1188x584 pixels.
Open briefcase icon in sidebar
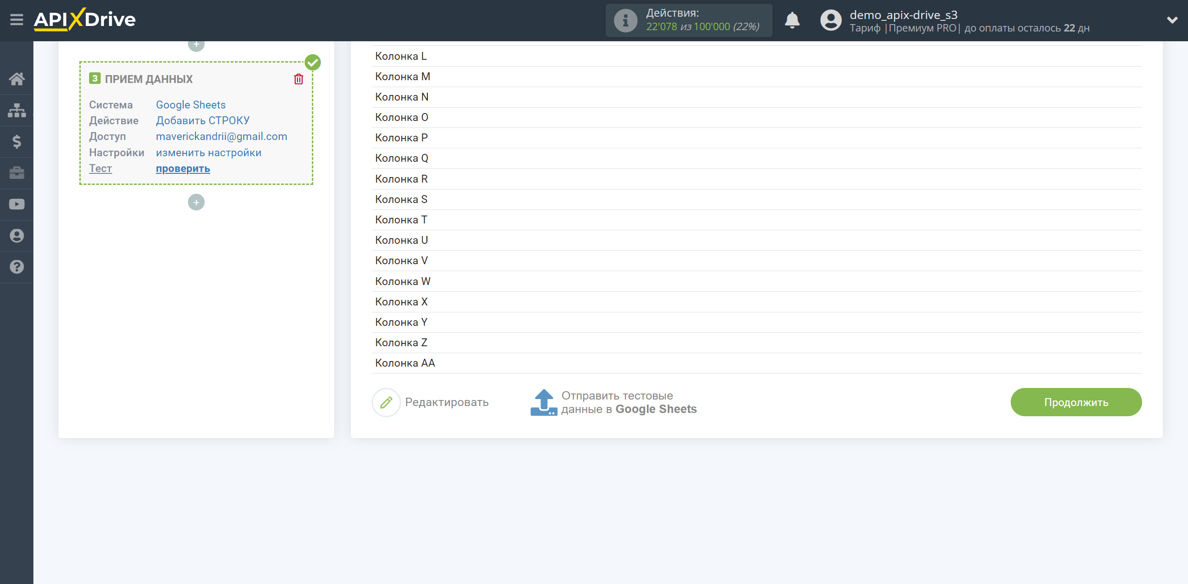[17, 173]
